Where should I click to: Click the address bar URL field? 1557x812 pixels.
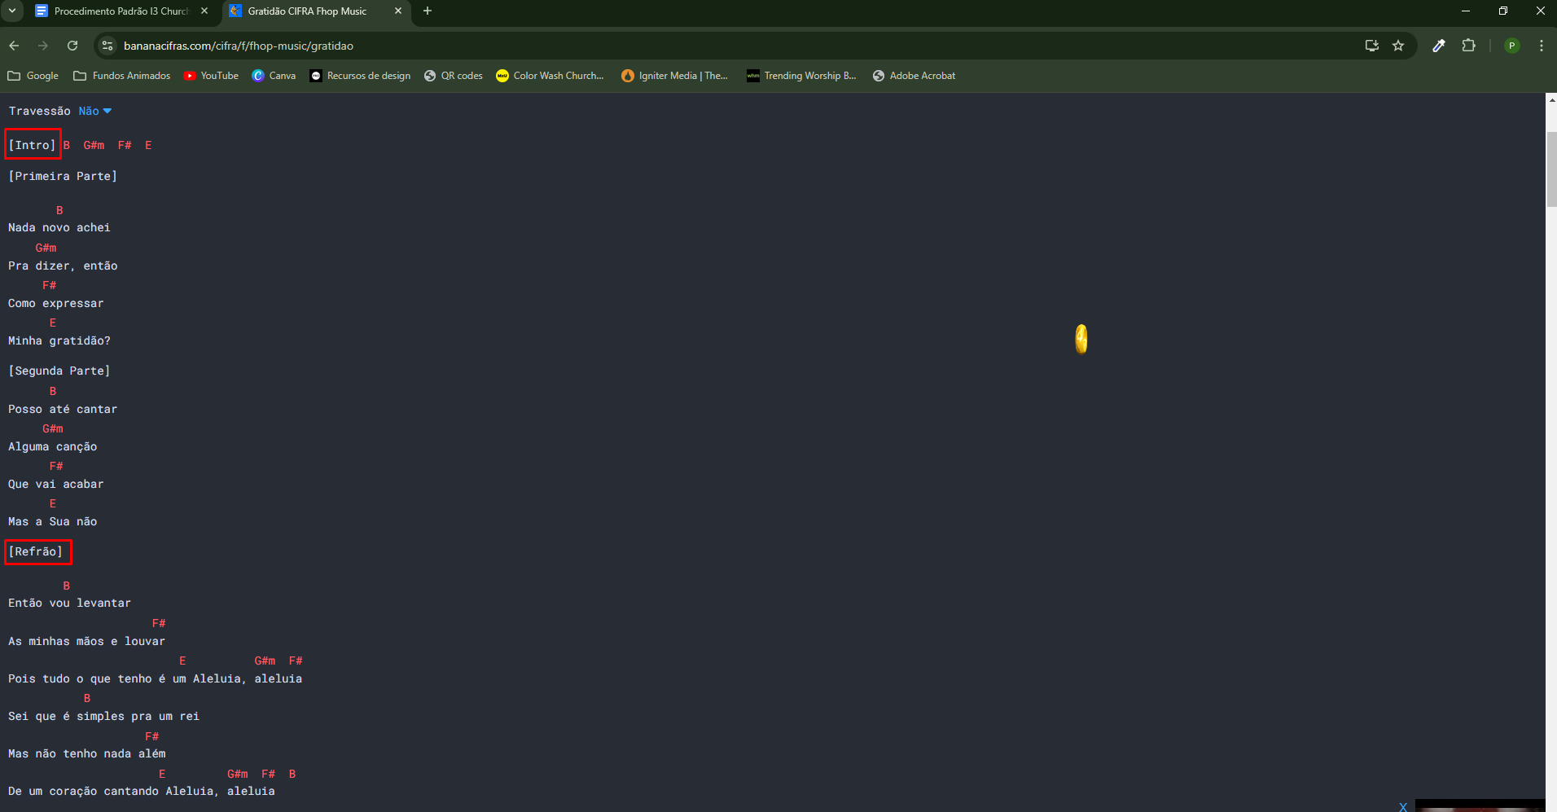coord(733,46)
